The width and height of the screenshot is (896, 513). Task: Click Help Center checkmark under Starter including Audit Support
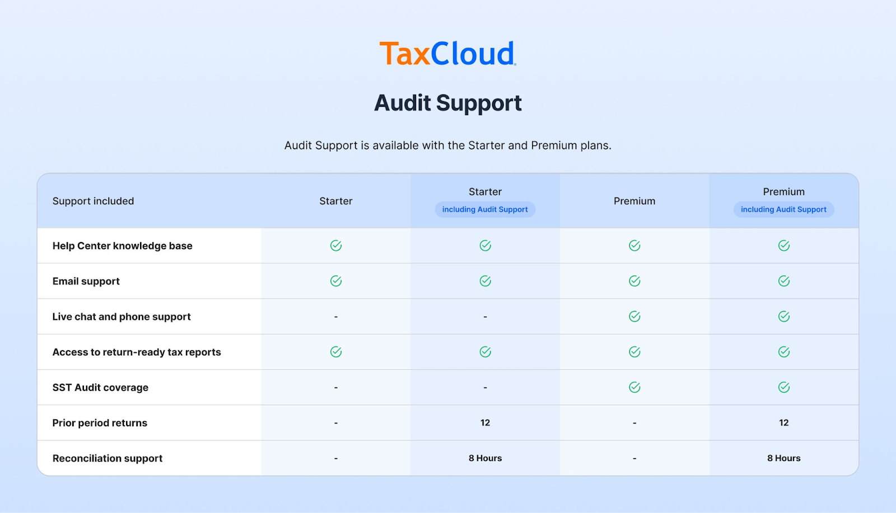point(486,246)
